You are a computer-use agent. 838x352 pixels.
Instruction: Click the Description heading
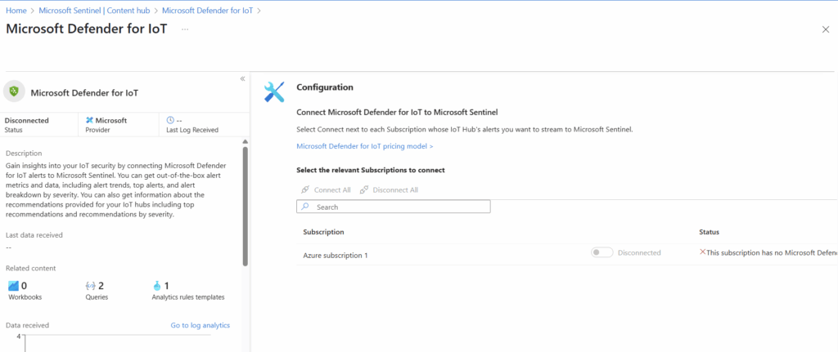24,153
